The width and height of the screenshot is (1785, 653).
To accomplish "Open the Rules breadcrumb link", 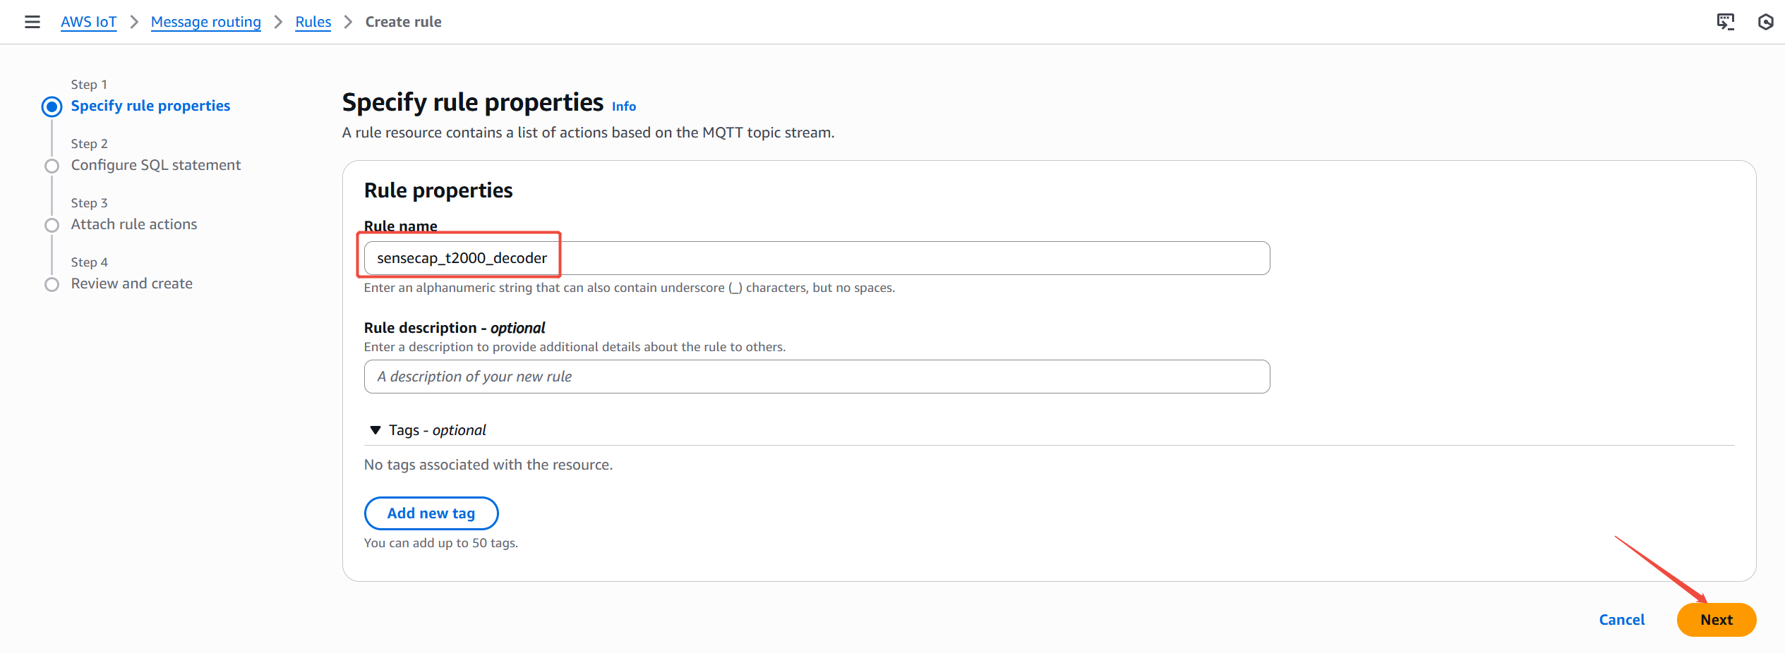I will (313, 22).
